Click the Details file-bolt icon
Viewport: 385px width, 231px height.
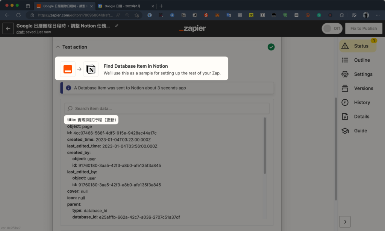tap(345, 117)
